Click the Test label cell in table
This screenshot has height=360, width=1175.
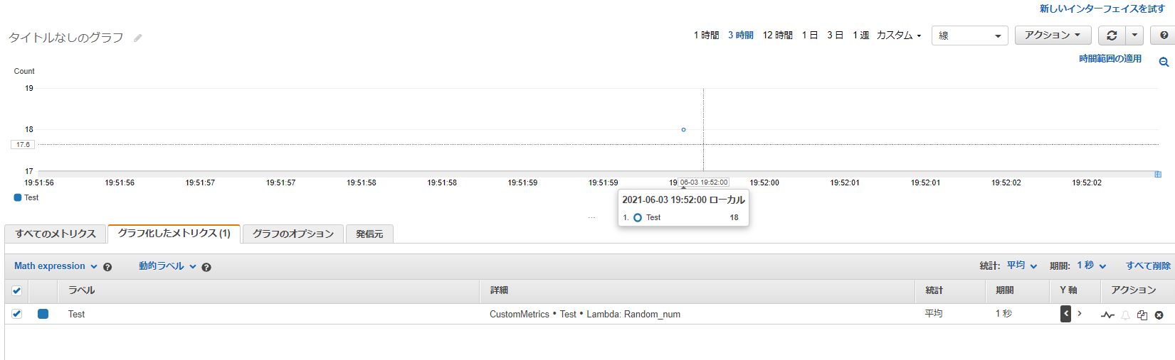point(76,314)
